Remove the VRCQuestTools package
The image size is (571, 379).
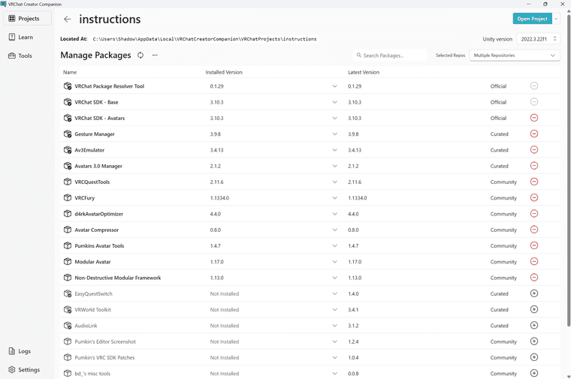[x=534, y=182]
